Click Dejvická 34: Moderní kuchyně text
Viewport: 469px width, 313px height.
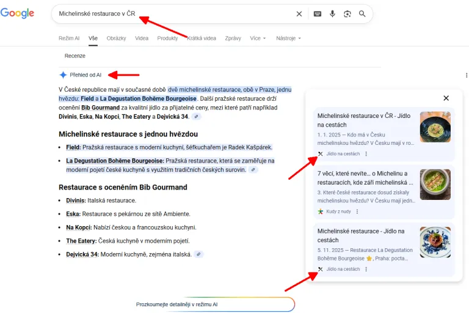(129, 254)
